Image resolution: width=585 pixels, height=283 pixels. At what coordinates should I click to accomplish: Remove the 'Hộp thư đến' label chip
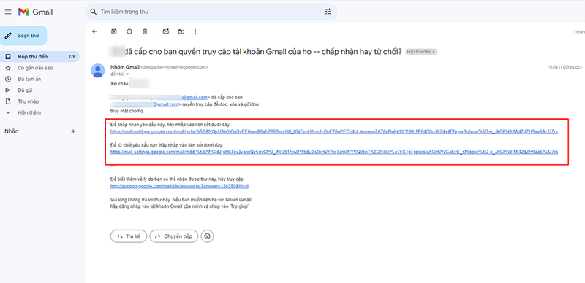click(434, 52)
